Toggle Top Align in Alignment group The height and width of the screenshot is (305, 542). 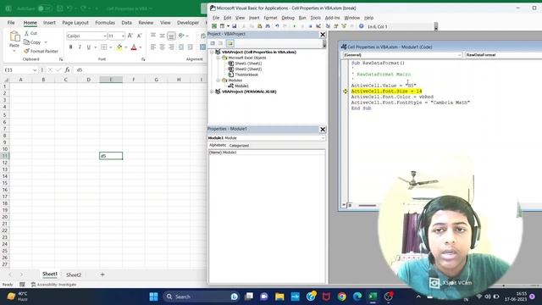(x=153, y=36)
